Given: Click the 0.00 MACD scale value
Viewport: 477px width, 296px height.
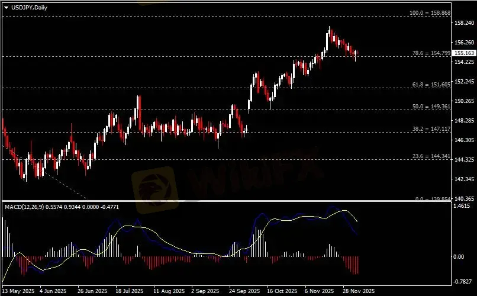Looking at the screenshot, I should (459, 257).
